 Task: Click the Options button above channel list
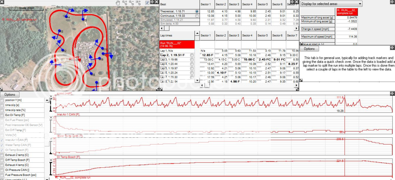point(10,95)
